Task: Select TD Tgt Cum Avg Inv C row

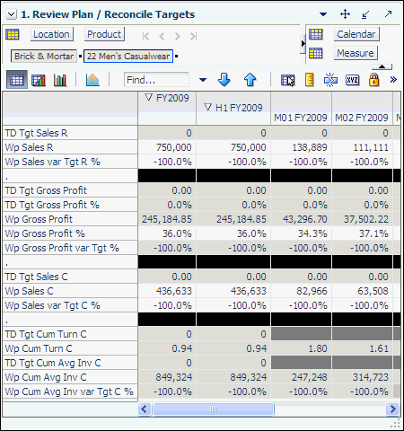Action: 70,363
